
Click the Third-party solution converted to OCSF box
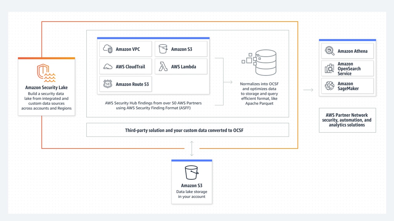(x=187, y=130)
